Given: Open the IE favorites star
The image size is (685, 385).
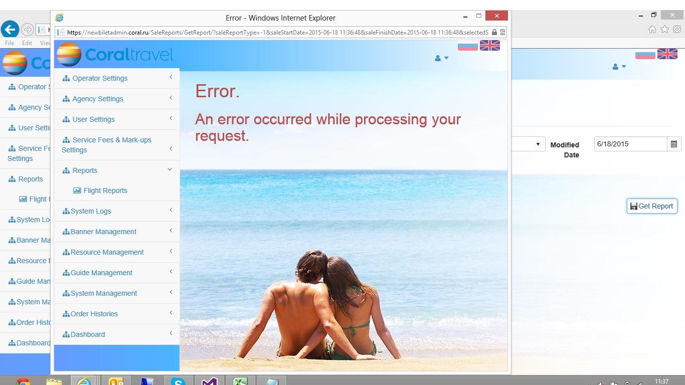Looking at the screenshot, I should tap(664, 30).
